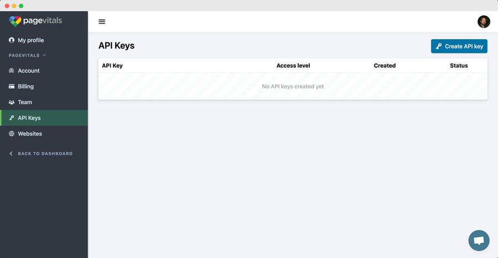Click the Status column header

458,66
